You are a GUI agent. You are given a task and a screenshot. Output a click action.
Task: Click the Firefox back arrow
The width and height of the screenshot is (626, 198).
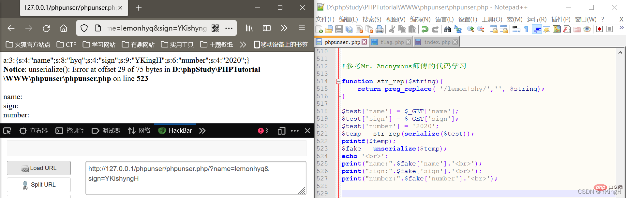(11, 29)
